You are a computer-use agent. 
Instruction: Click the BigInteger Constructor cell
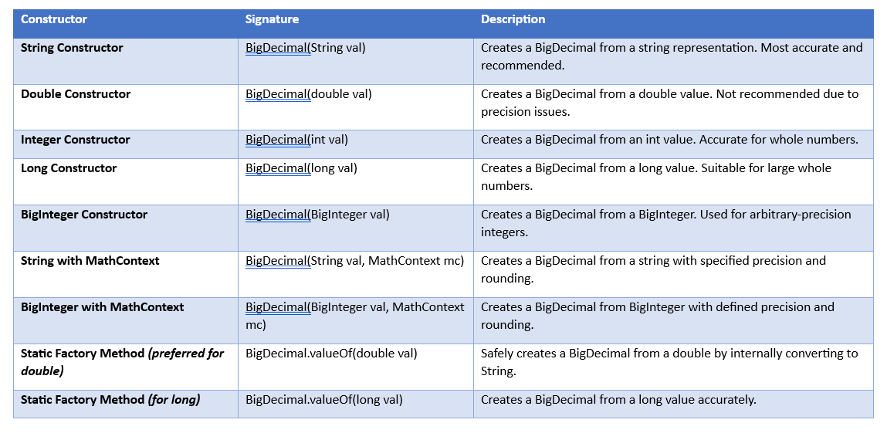(x=84, y=215)
